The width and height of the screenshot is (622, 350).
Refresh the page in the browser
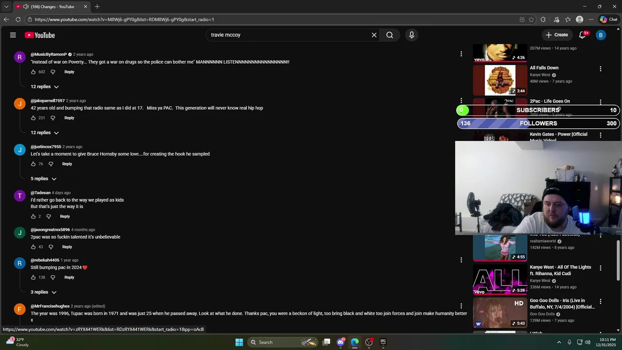coord(18,19)
